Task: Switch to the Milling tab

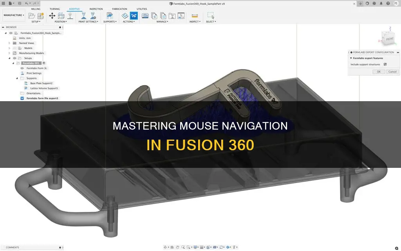Action: click(36, 9)
